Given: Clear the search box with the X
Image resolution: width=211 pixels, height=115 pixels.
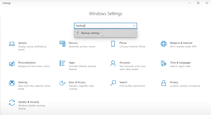Looking at the screenshot, I should pyautogui.click(x=134, y=26).
